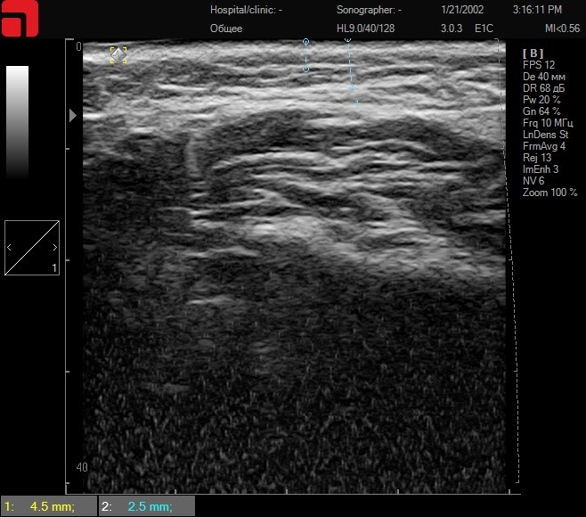Click the left arrow in the gray map box
The height and width of the screenshot is (517, 586).
point(10,247)
